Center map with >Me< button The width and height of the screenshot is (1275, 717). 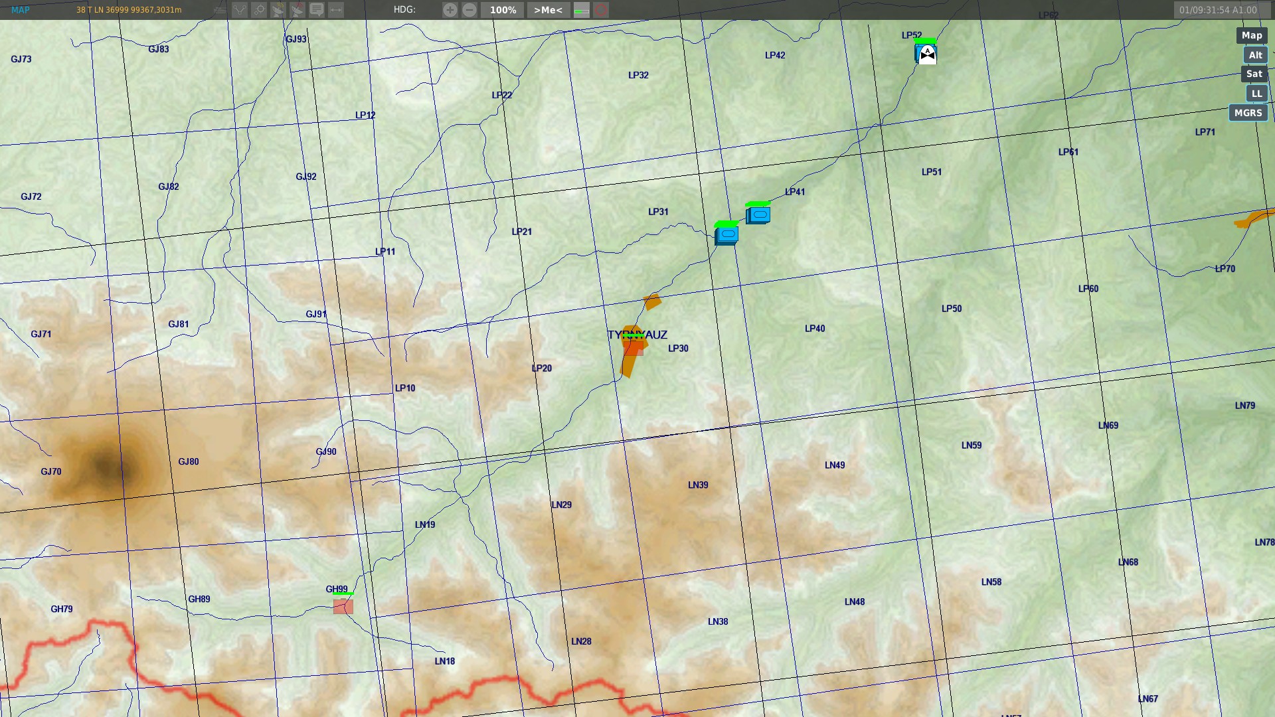548,10
